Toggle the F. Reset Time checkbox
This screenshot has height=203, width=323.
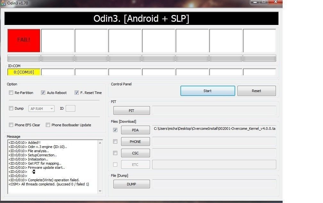tap(77, 93)
